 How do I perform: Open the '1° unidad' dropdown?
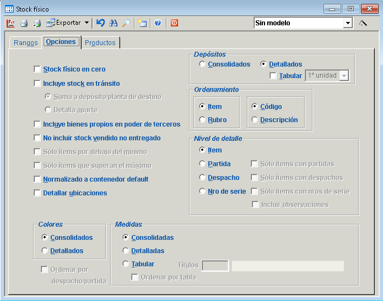[344, 75]
